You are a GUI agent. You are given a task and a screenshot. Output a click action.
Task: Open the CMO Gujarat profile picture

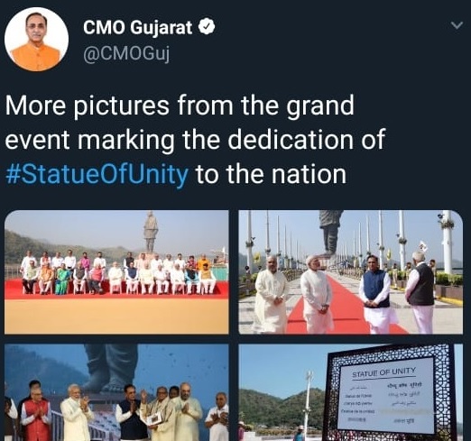tap(36, 40)
